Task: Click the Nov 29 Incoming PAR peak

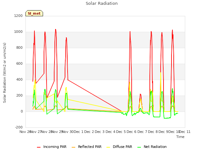Action: (55, 29)
